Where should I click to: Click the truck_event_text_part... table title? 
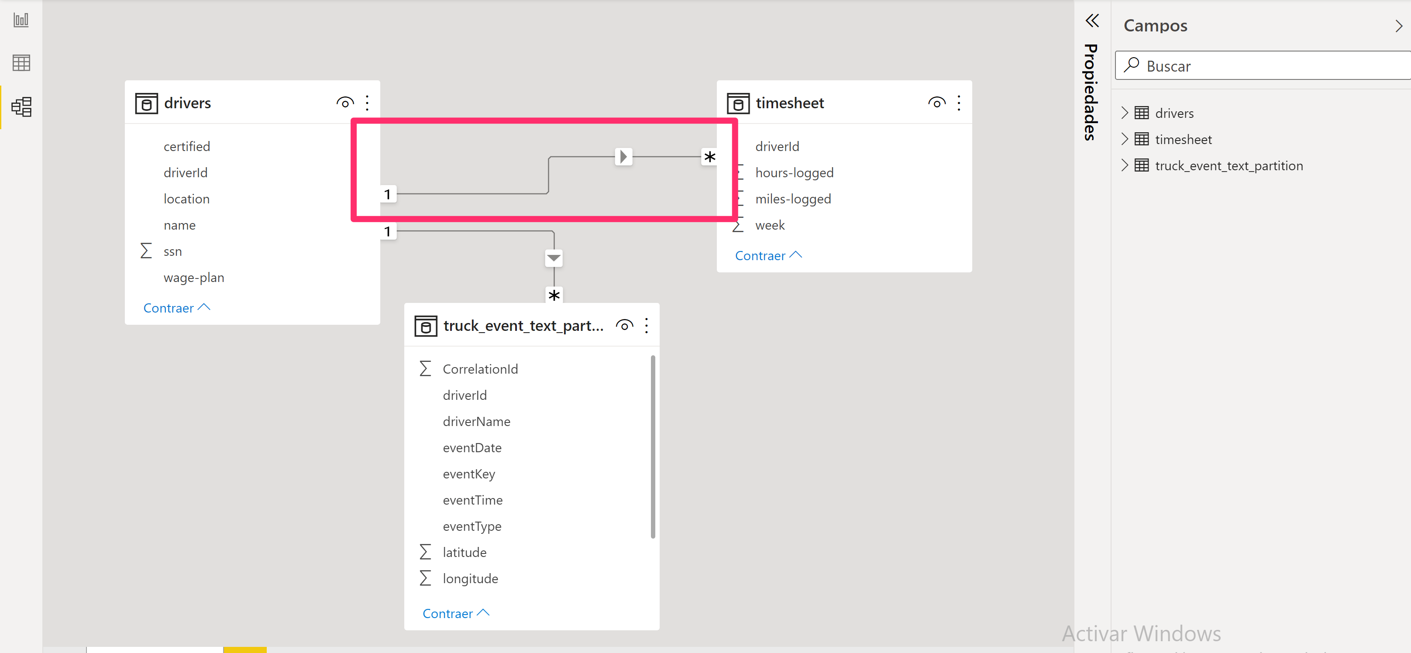coord(523,326)
